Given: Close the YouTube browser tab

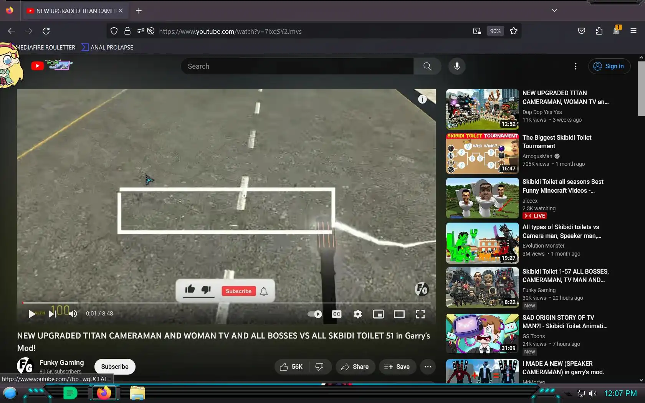Looking at the screenshot, I should click(x=121, y=11).
